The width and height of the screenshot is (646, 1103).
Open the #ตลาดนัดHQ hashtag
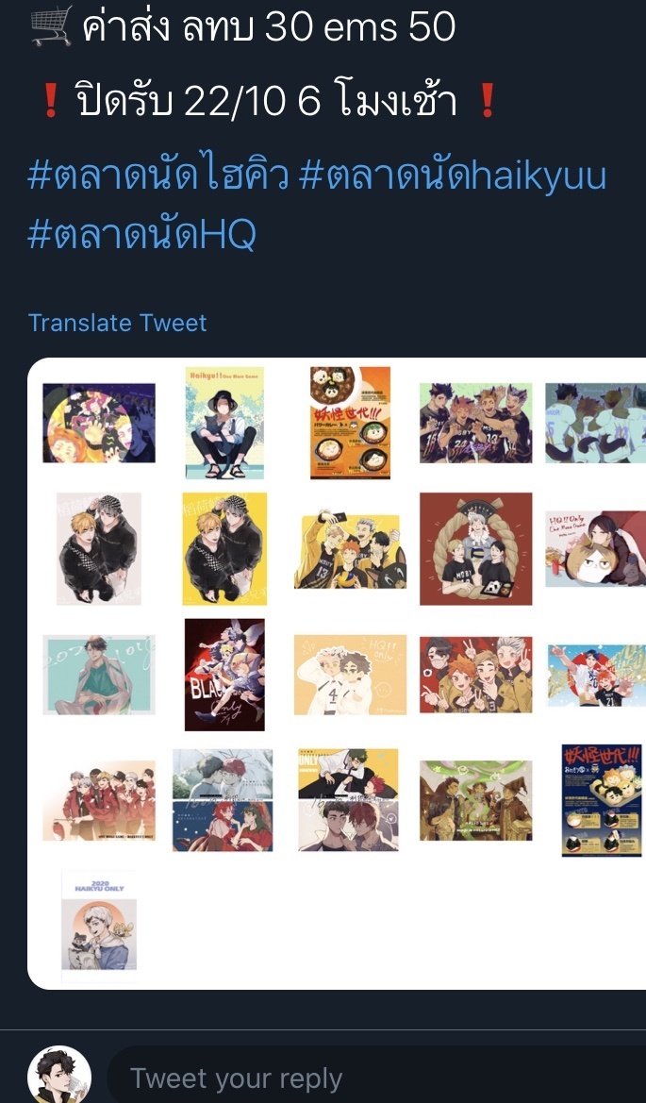point(142,234)
